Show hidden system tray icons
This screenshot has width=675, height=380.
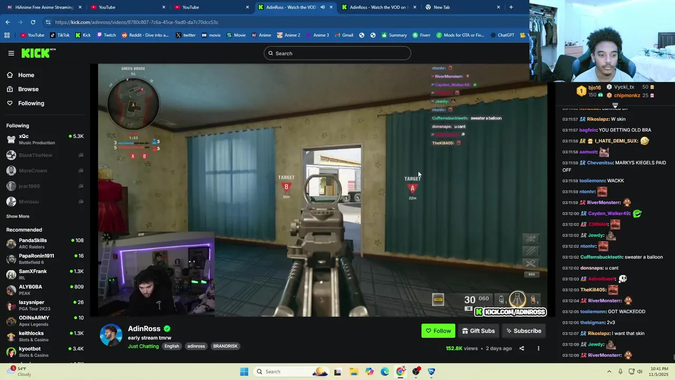608,372
